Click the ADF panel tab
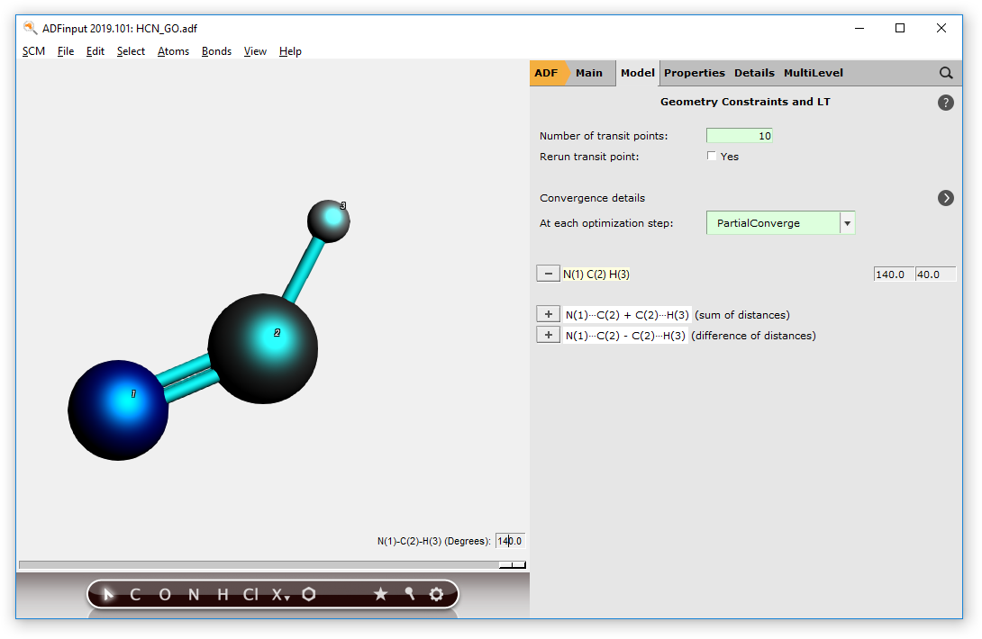Image resolution: width=982 pixels, height=639 pixels. click(x=546, y=73)
